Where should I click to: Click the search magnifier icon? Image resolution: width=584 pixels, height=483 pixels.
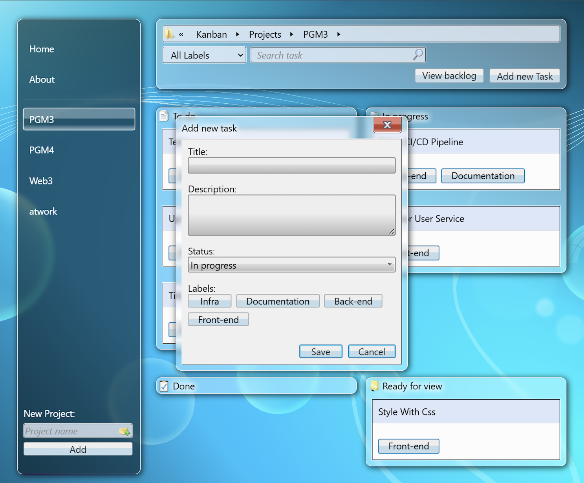point(417,55)
